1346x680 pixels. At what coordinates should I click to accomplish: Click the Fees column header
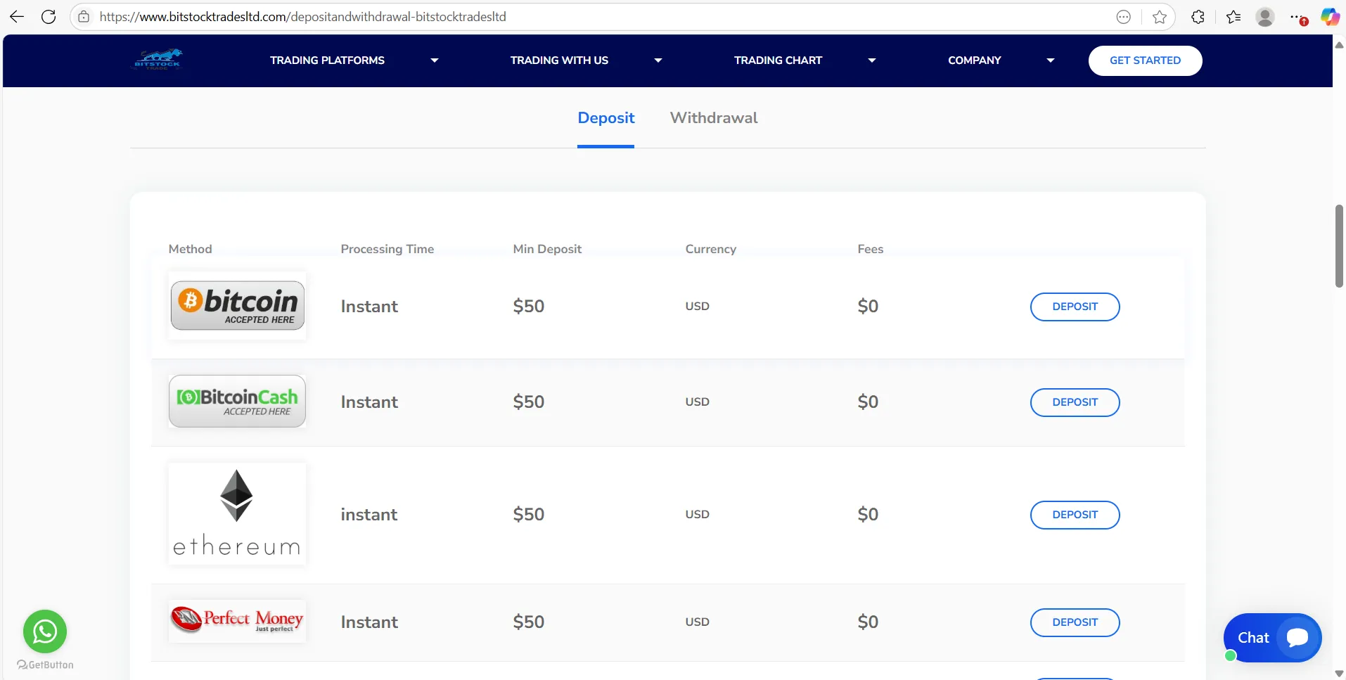pyautogui.click(x=871, y=249)
